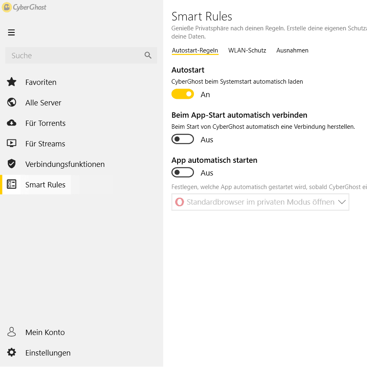367x367 pixels.
Task: Click Aus label under App automatisch starten
Action: (207, 173)
